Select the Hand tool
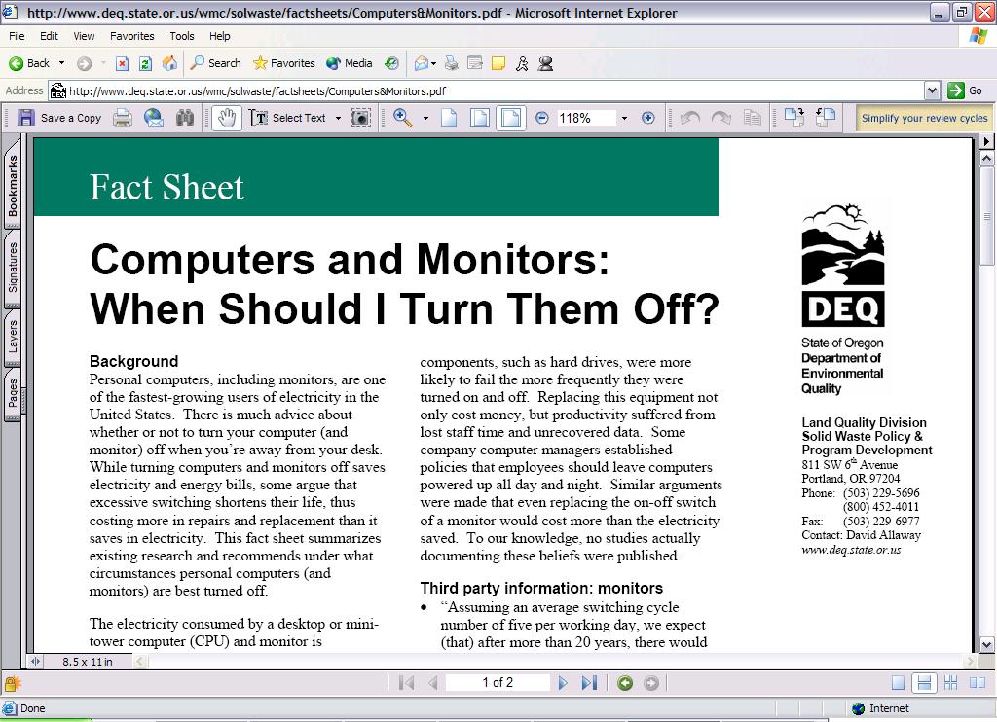This screenshot has height=722, width=997. click(x=226, y=118)
